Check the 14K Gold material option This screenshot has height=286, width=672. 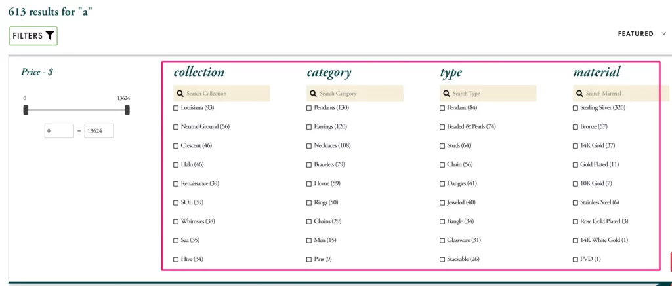(x=575, y=145)
